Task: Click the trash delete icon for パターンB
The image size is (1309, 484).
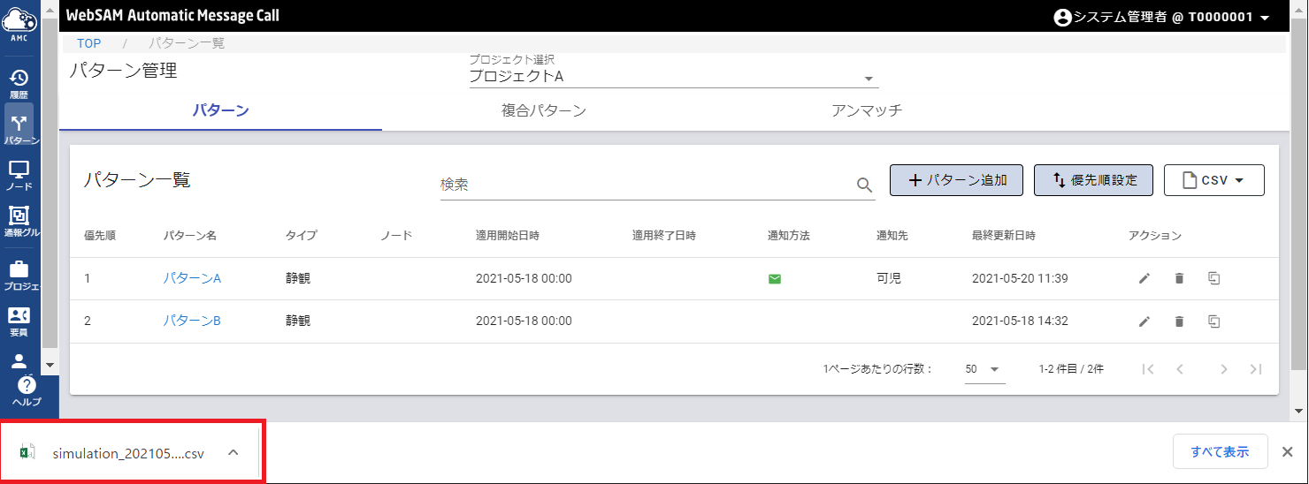Action: pyautogui.click(x=1179, y=321)
